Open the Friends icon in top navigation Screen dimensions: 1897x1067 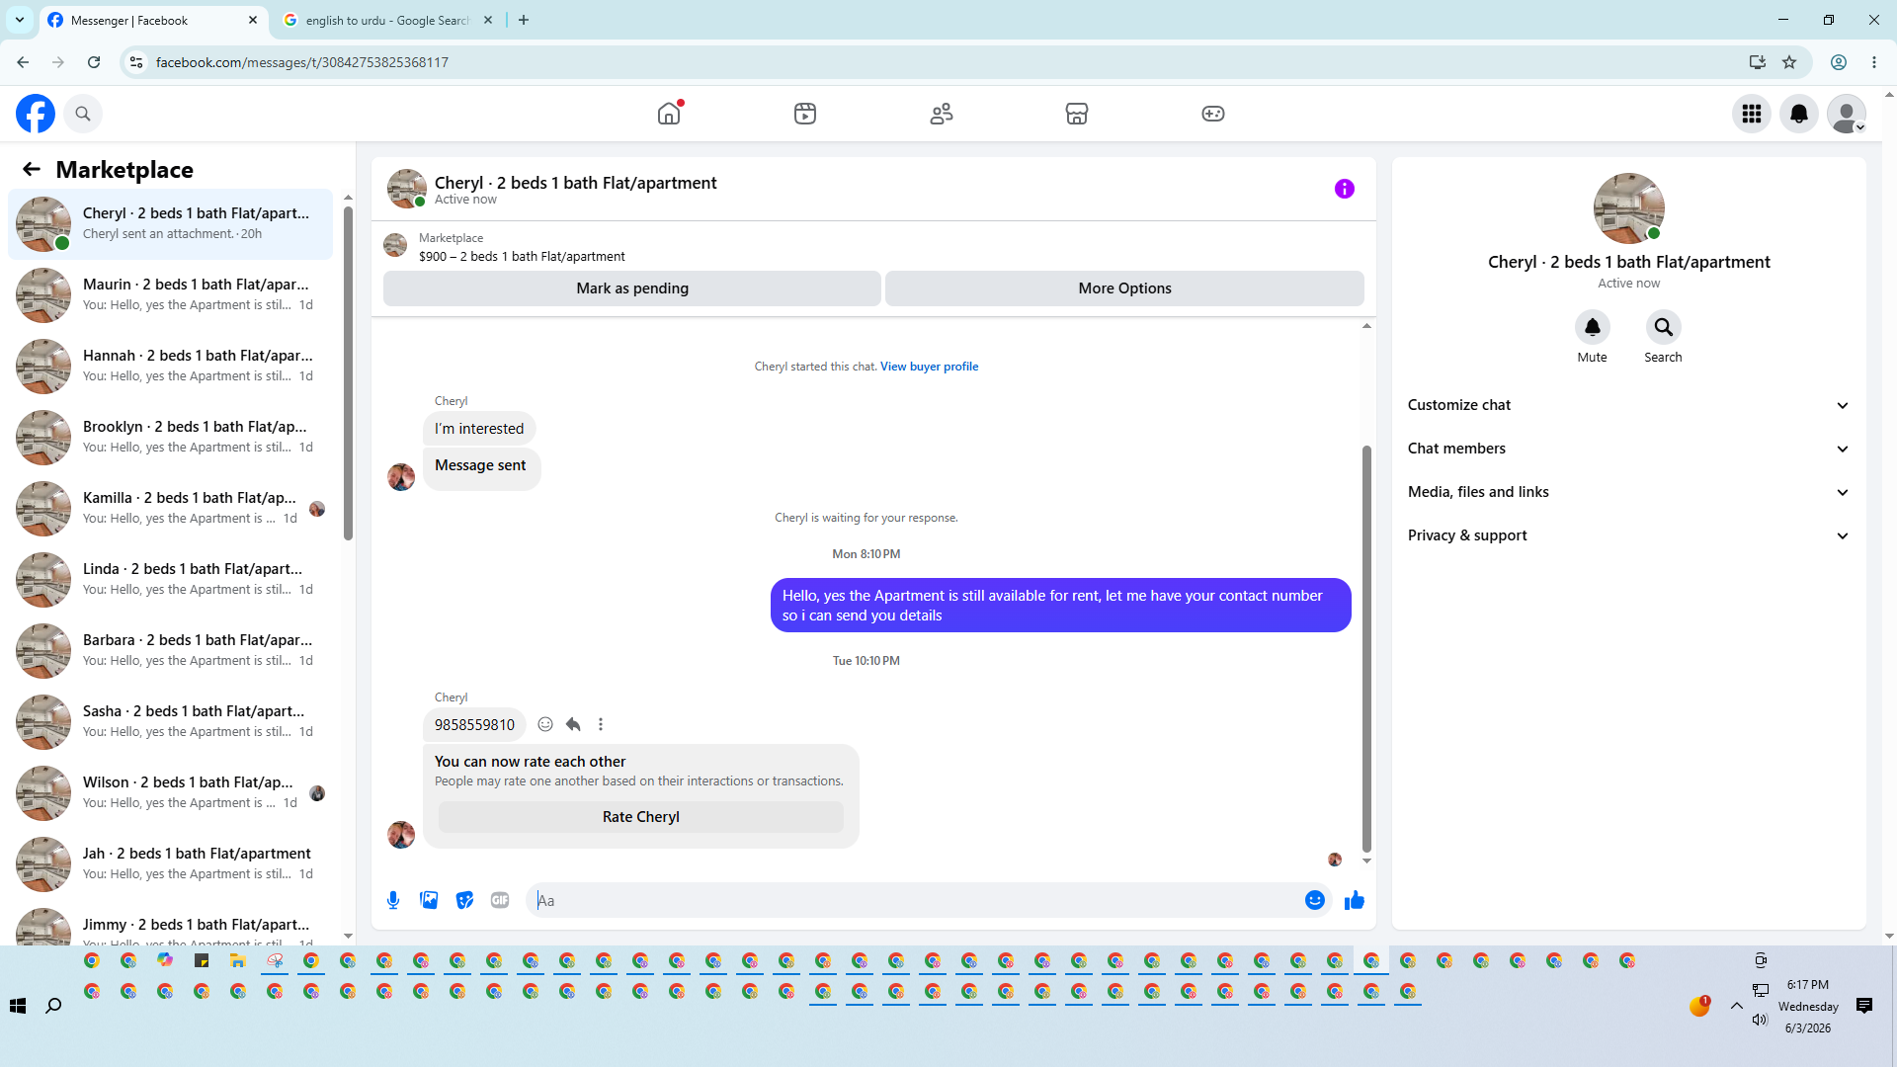pos(942,114)
